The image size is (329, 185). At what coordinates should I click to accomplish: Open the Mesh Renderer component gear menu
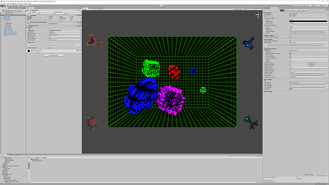pyautogui.click(x=81, y=26)
